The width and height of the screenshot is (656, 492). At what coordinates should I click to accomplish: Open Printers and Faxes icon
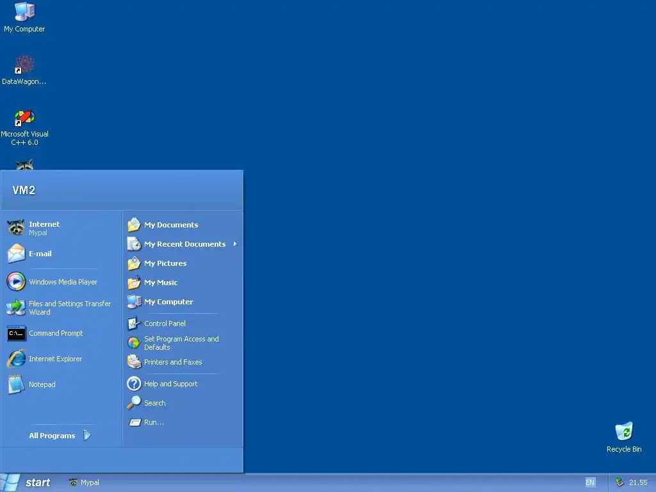(134, 362)
